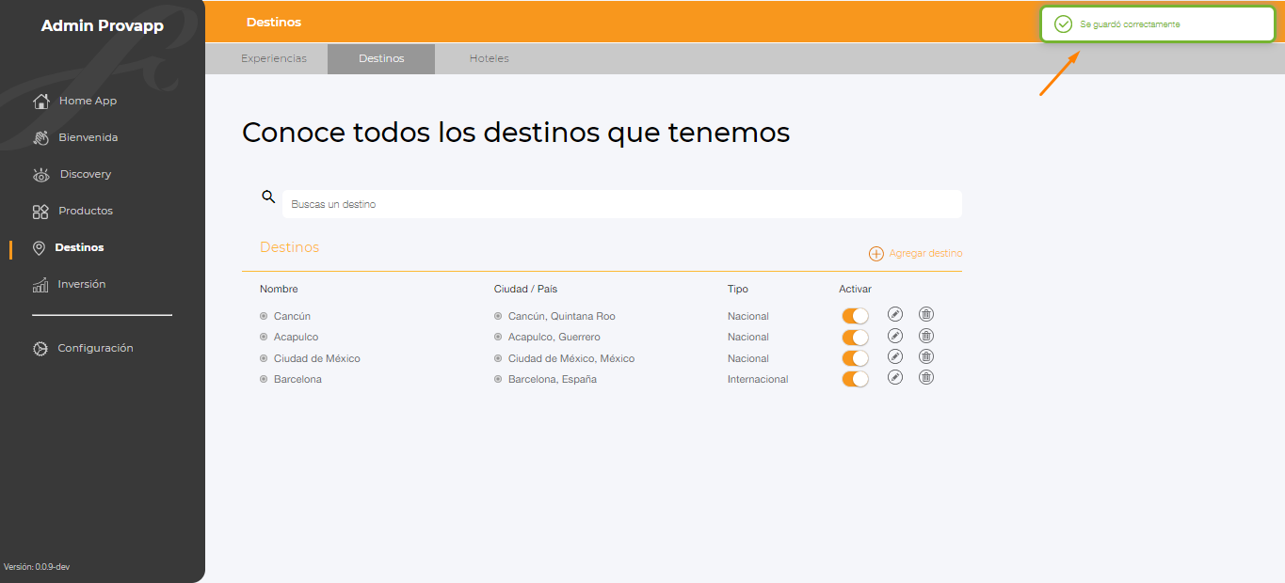1285x583 pixels.
Task: Click the Acapulco, Guerrero cell
Action: point(554,338)
